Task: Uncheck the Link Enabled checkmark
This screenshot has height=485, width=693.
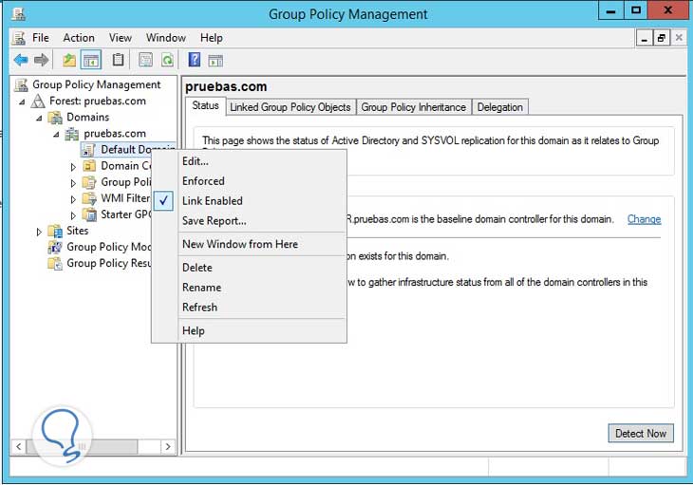Action: pyautogui.click(x=163, y=201)
